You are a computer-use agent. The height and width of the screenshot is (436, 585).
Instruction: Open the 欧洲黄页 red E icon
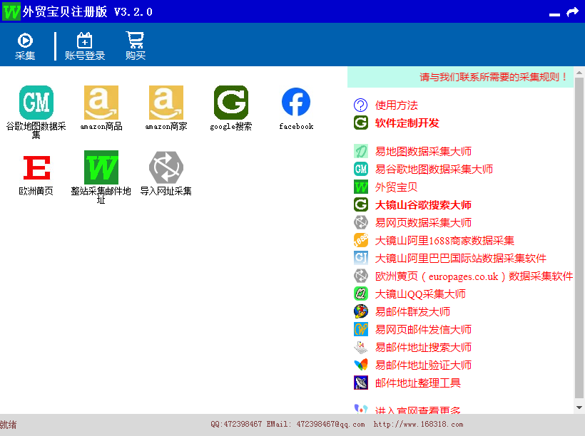pyautogui.click(x=36, y=168)
